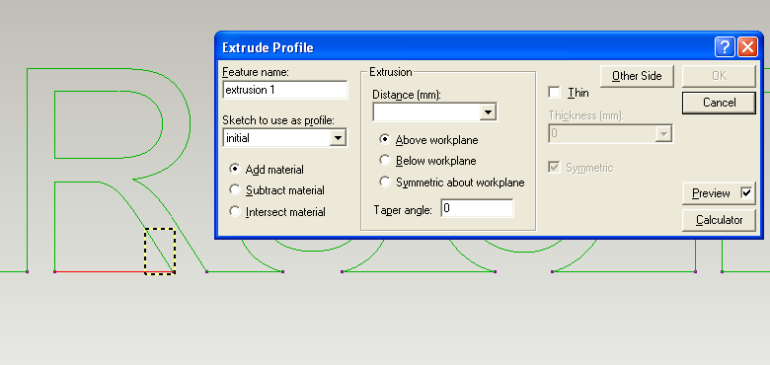Click the Taper angle input field
The image size is (770, 365).
477,208
